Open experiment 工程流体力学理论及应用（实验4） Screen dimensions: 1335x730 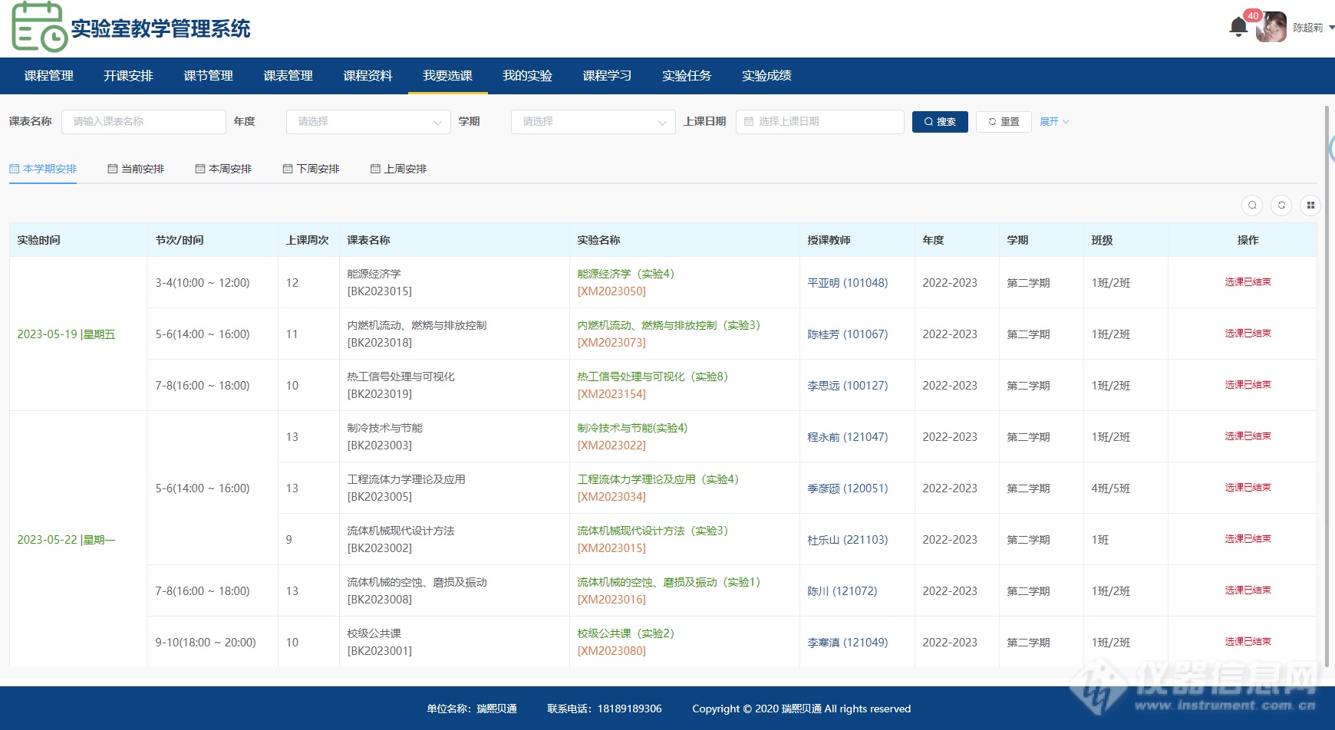[x=658, y=479]
